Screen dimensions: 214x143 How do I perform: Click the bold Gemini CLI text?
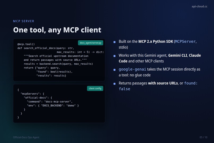178,55
